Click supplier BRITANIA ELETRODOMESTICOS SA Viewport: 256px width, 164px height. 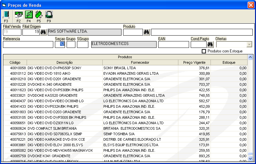(x=132, y=128)
